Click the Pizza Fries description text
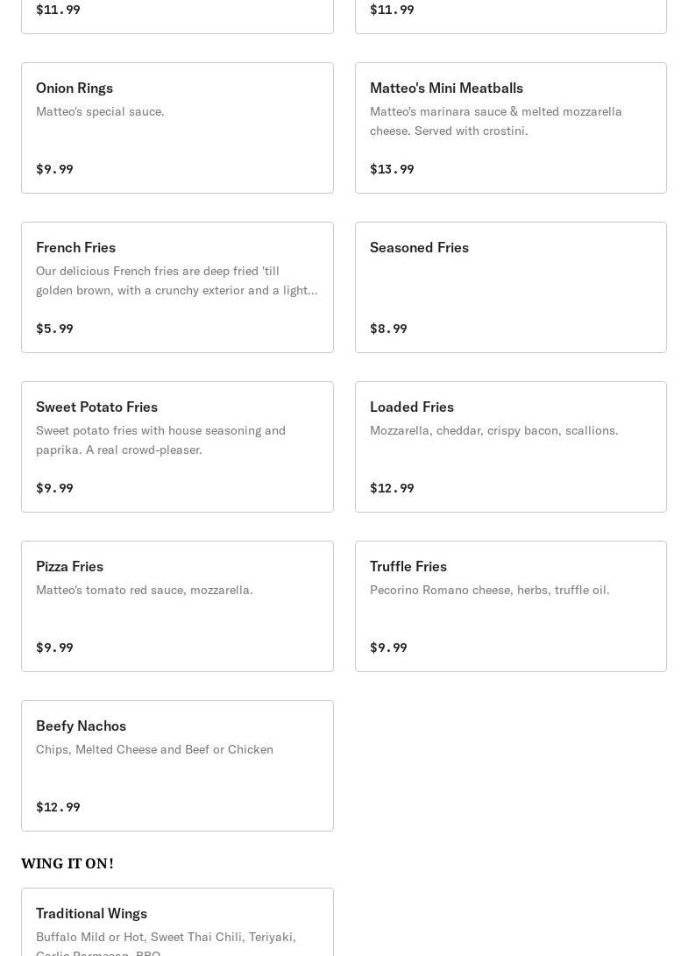Viewport: 688px width, 956px height. 144,590
